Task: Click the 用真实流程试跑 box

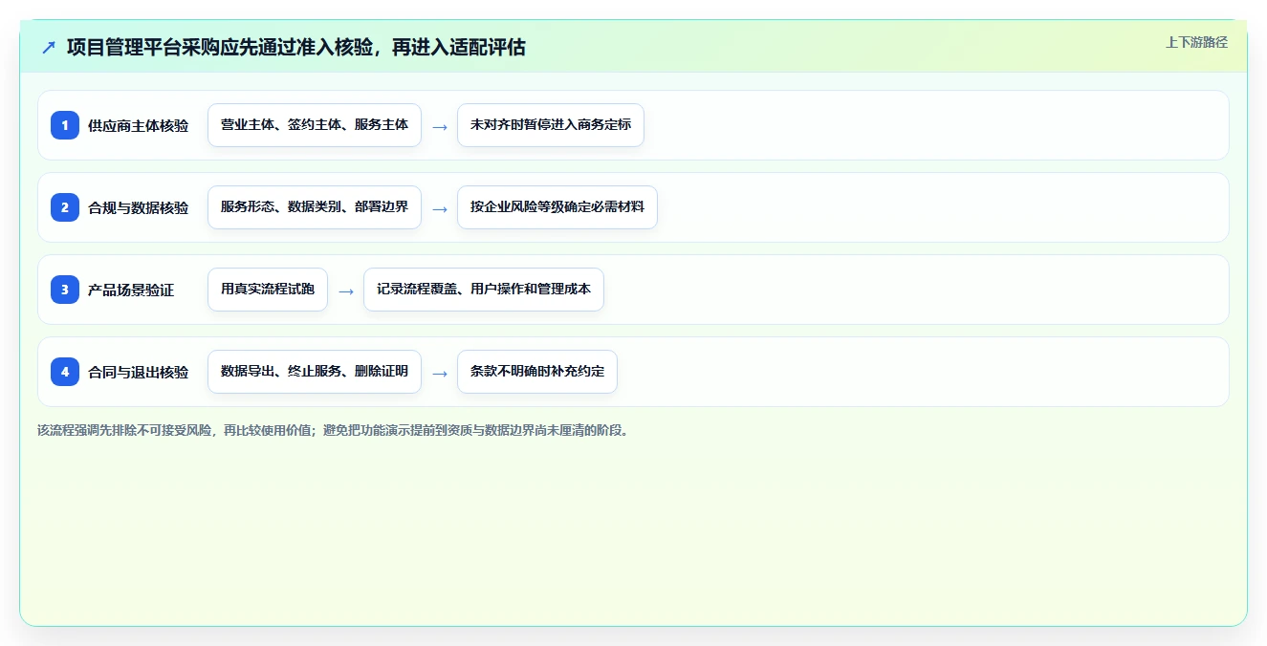Action: pos(268,290)
